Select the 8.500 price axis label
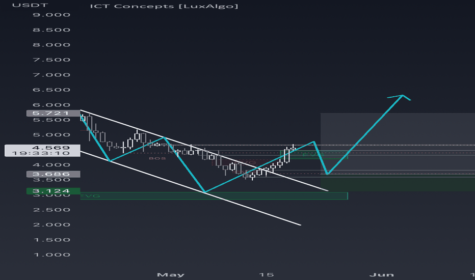This screenshot has height=280, width=475. click(x=51, y=30)
